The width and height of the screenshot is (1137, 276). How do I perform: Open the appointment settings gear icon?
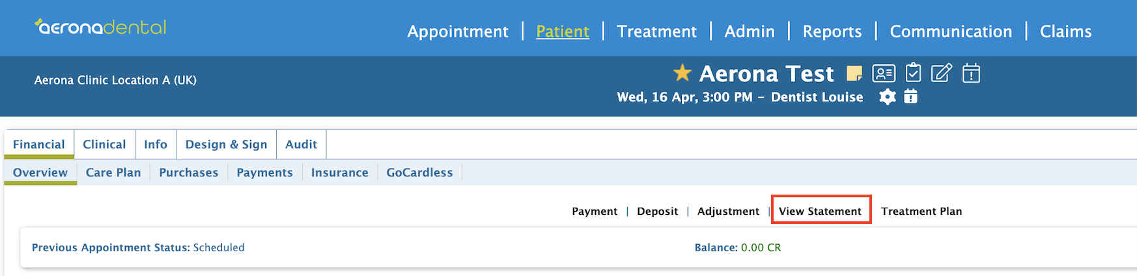point(888,97)
